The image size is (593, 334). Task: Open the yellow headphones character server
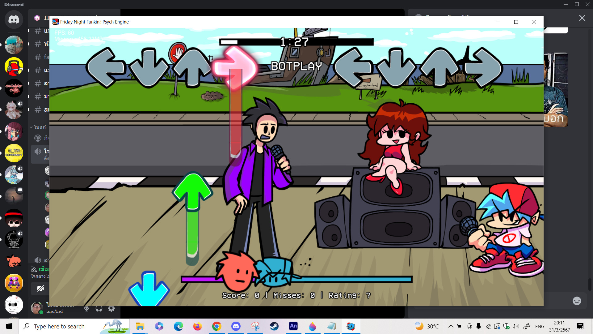point(14,66)
